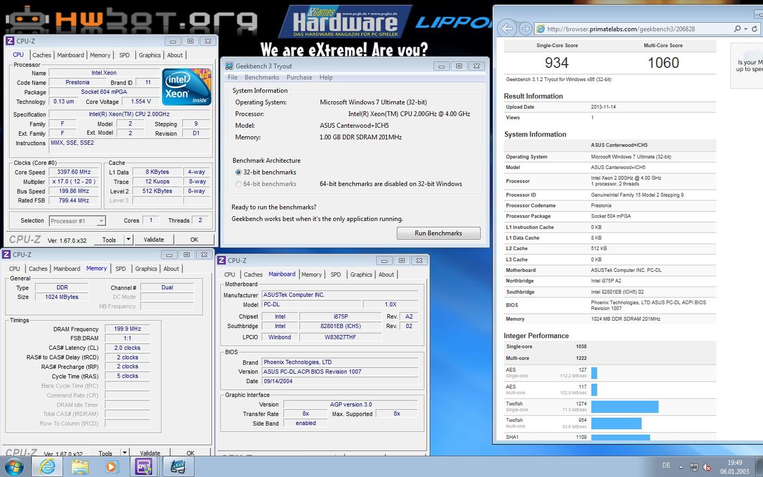The height and width of the screenshot is (477, 763).
Task: Click the Core Speed value 3397.60 MHz
Action: coord(74,172)
